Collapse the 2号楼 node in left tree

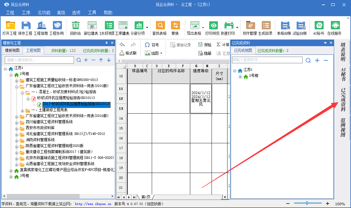(x=11, y=75)
